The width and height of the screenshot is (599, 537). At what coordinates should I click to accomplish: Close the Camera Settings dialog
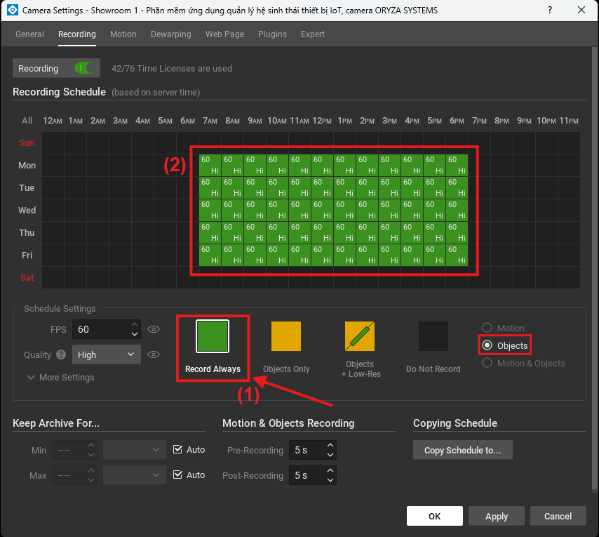pyautogui.click(x=581, y=10)
